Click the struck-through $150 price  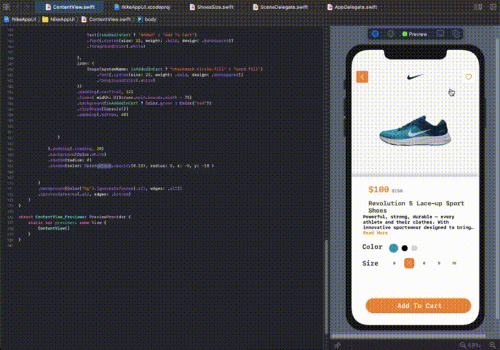(x=397, y=191)
